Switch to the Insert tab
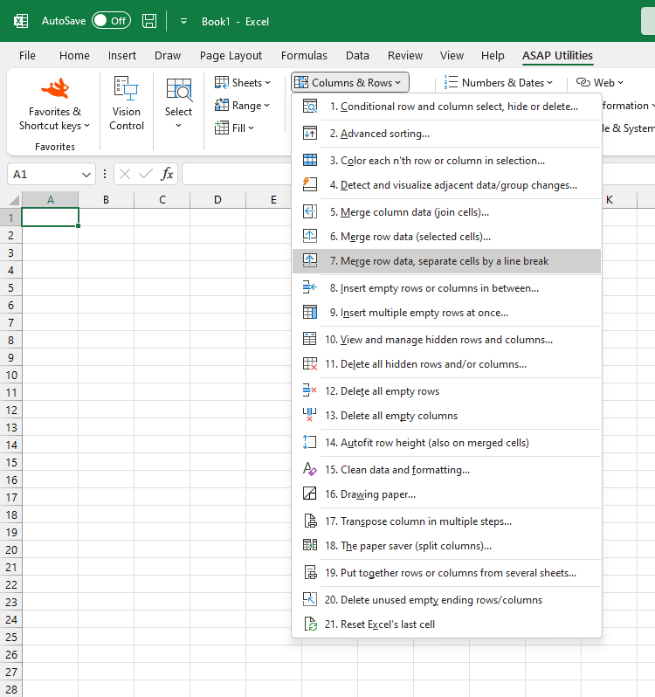This screenshot has height=697, width=655. [x=121, y=56]
